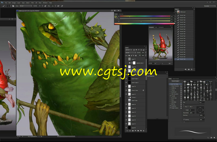Expand the Group 1 folder arrow

[x=129, y=97]
